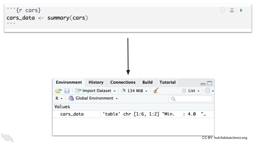Minimize the Environment pane
Image resolution: width=256 pixels, height=144 pixels.
click(x=203, y=84)
